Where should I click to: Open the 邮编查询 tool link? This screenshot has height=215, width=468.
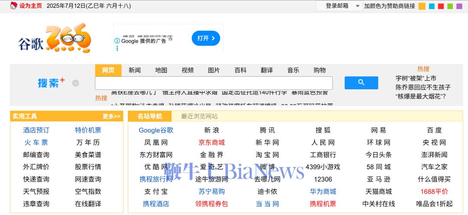click(36, 155)
